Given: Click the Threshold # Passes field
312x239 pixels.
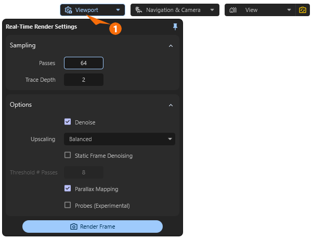Looking at the screenshot, I should pos(84,172).
